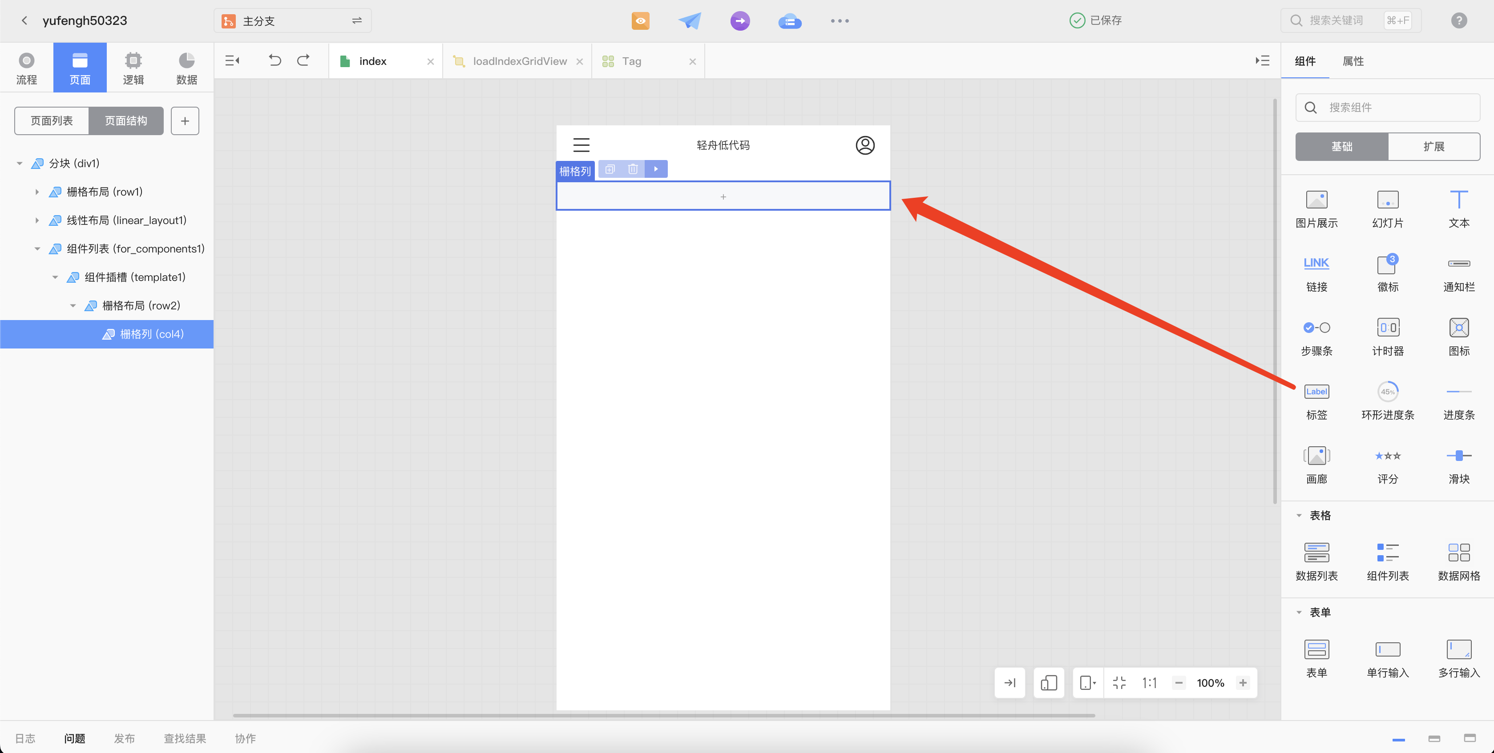
Task: Open the device size dropdown
Action: [x=1087, y=683]
